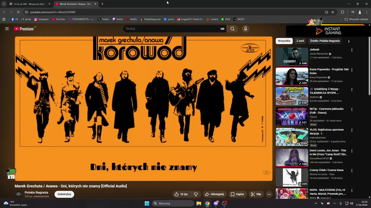Open OBS Studio from the taskbar

tap(224, 203)
